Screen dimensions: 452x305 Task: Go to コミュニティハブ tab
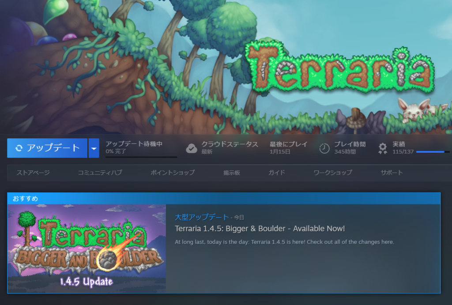(100, 173)
